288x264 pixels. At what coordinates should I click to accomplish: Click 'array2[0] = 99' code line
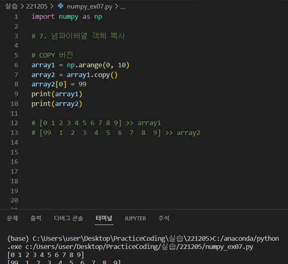pos(59,84)
